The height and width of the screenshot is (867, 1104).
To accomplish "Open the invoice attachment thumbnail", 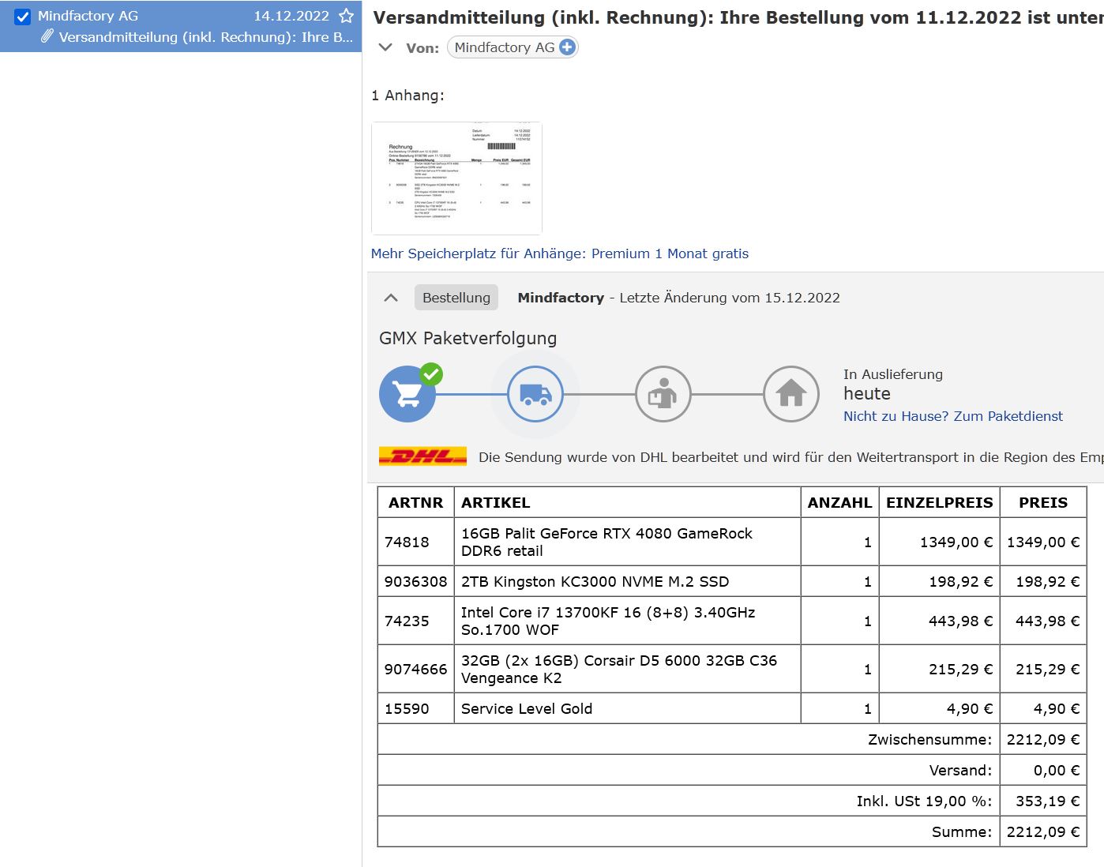I will click(456, 178).
